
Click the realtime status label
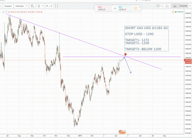[179, 12]
